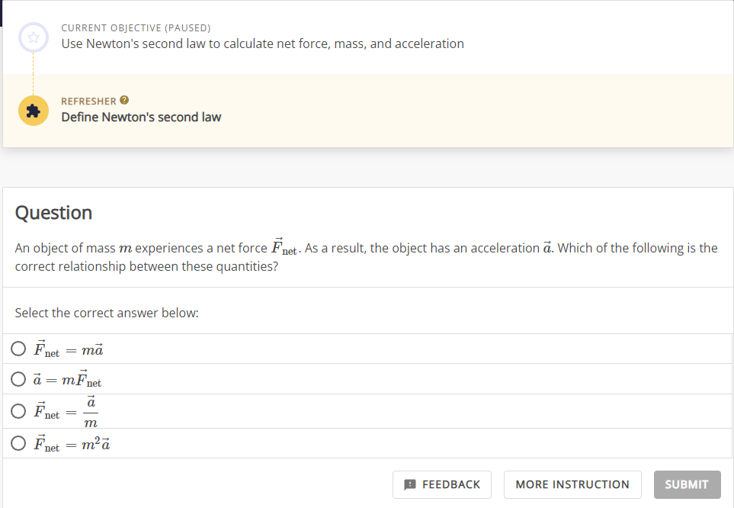The height and width of the screenshot is (508, 734).
Task: Select the radio button for a = mF net
Action: tap(18, 378)
